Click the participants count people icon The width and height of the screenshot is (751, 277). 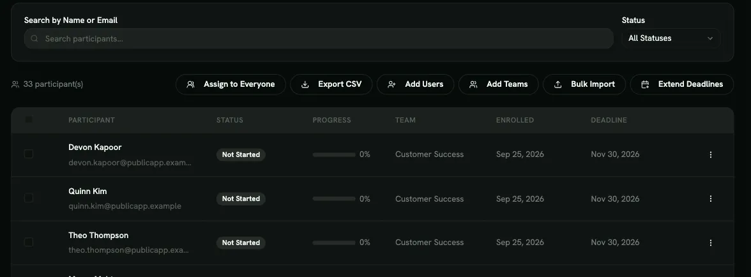[x=15, y=84]
